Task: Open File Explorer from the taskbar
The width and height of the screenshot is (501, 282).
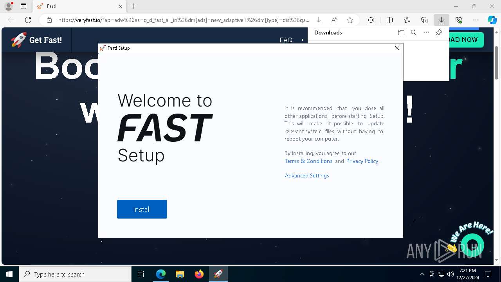Action: click(x=180, y=274)
